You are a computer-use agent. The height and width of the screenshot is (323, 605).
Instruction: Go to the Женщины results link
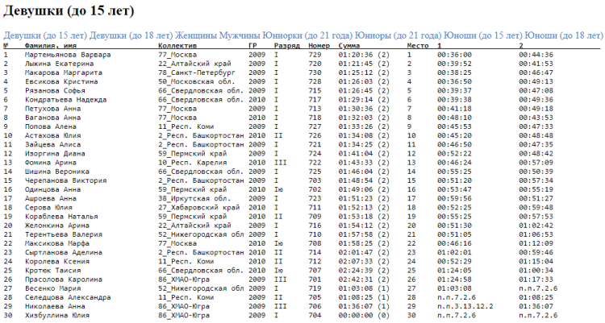200,36
